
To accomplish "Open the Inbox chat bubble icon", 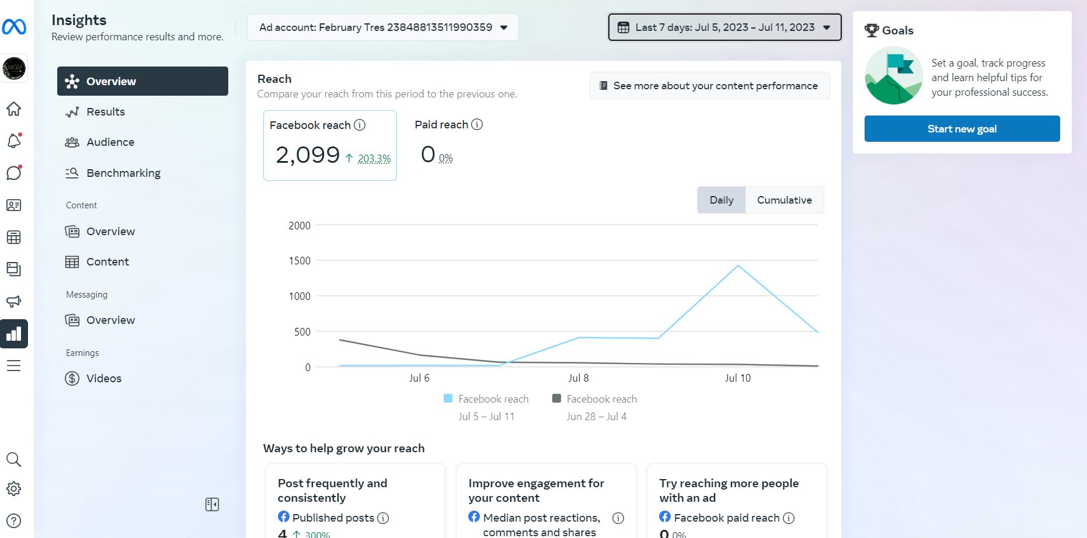I will click(14, 173).
